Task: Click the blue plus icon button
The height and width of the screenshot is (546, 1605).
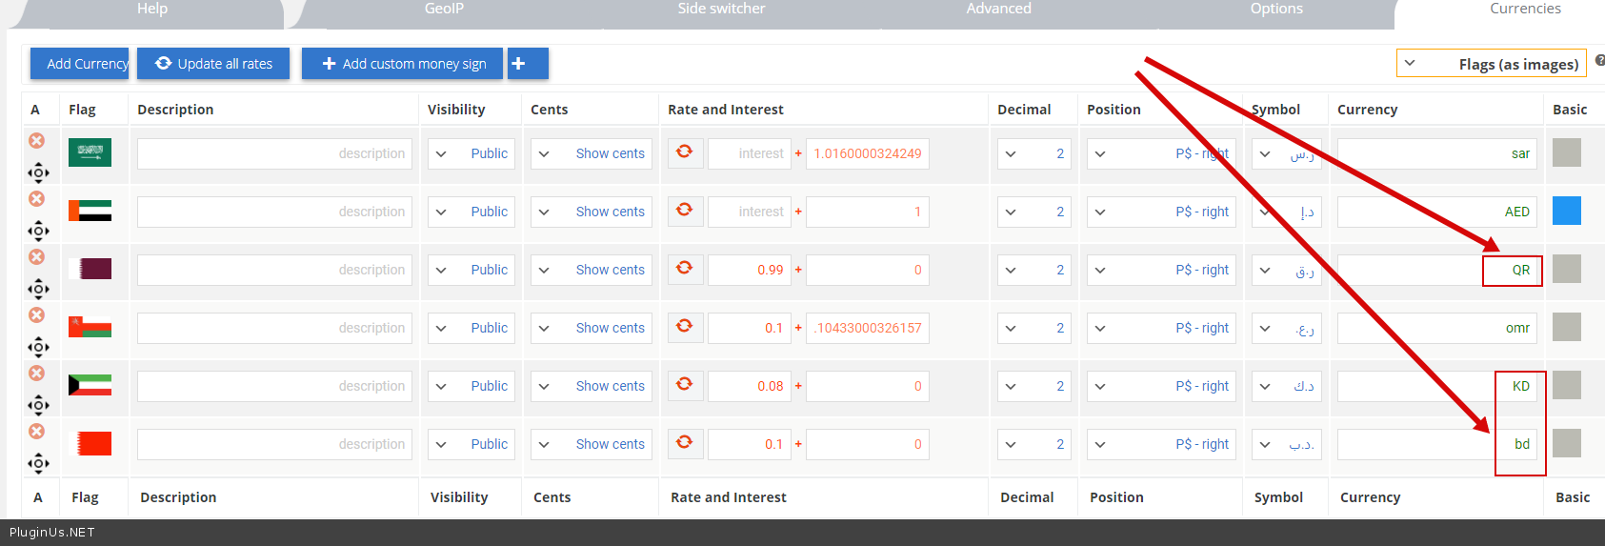Action: click(x=528, y=64)
